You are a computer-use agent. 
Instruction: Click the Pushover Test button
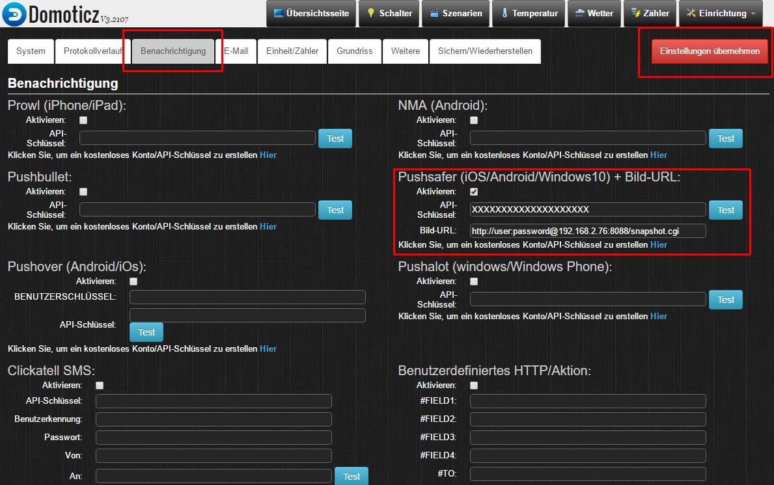146,332
